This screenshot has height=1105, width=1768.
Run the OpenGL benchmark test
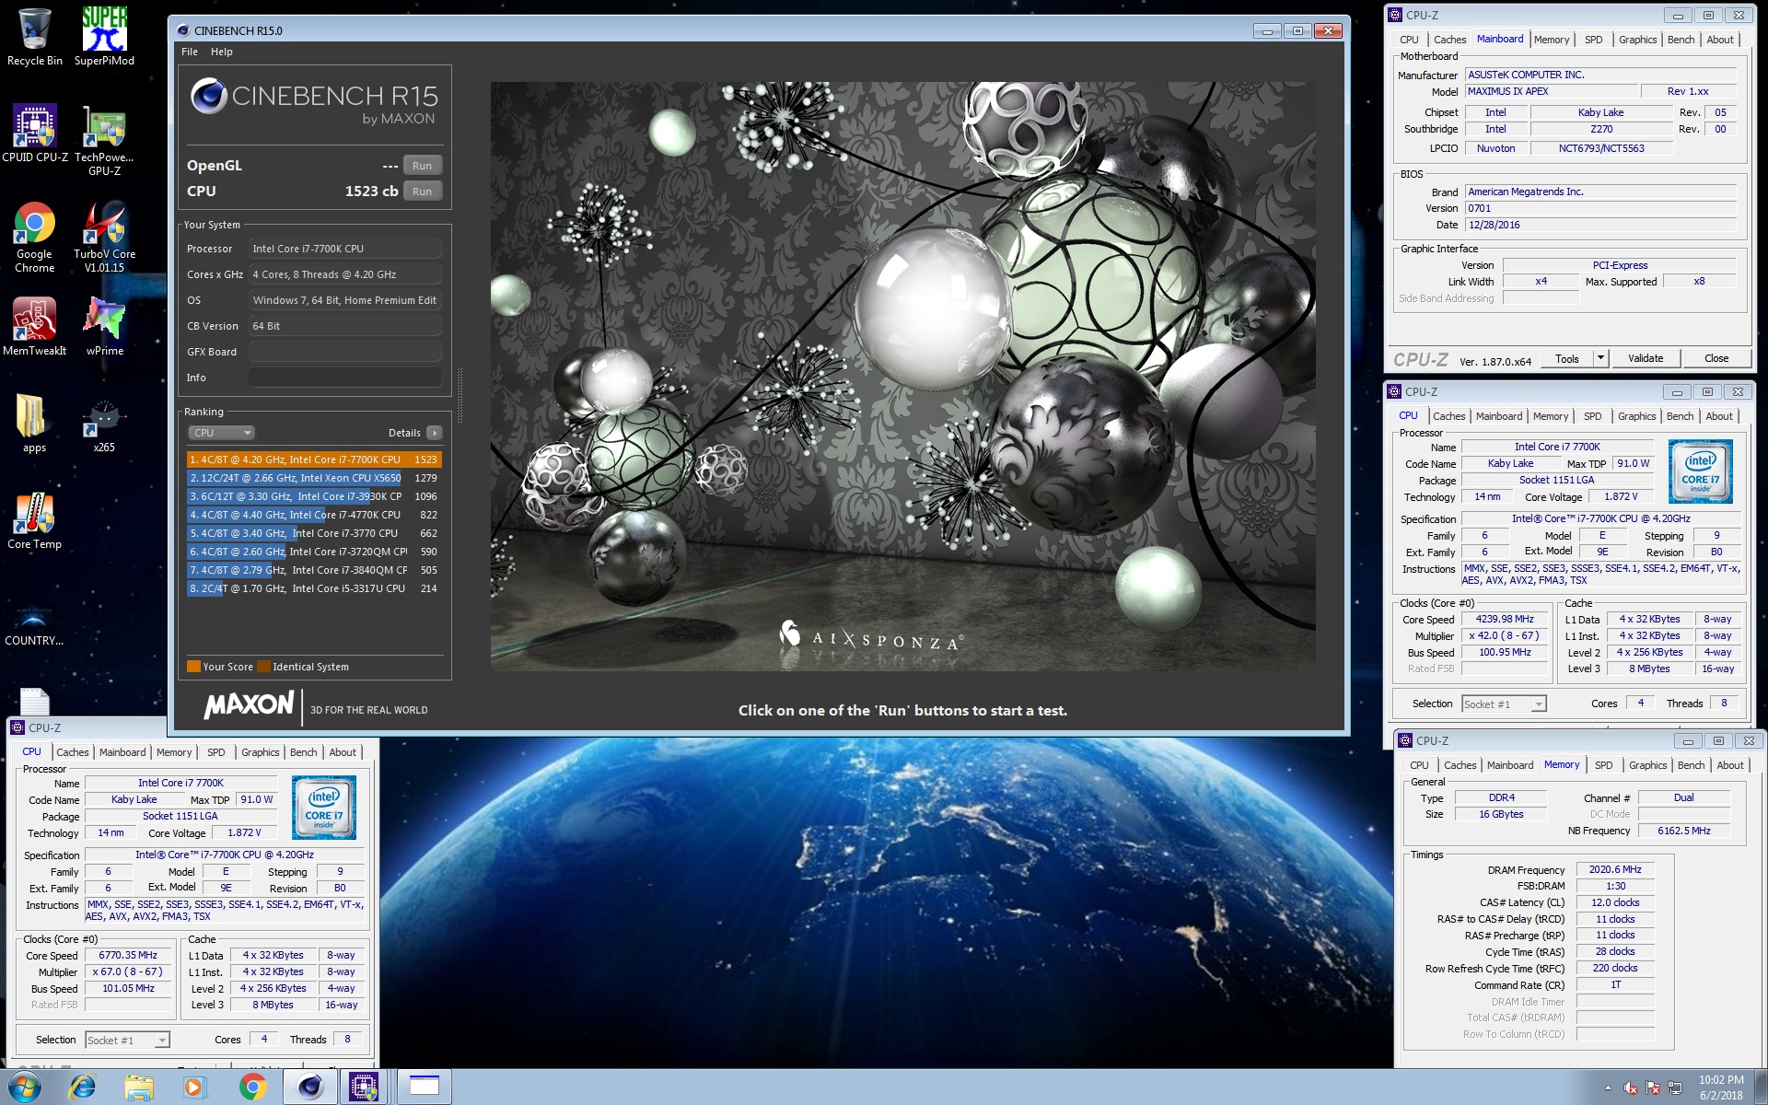(423, 166)
